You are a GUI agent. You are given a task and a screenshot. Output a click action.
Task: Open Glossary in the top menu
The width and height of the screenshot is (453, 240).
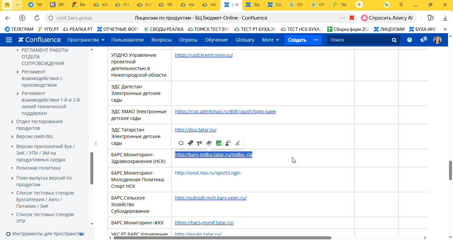click(x=245, y=40)
